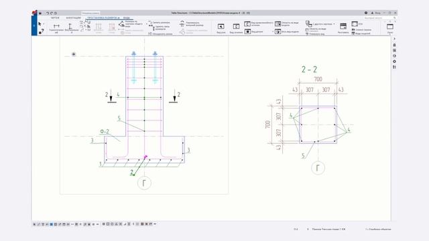Click the fourth icon in right side pane
The width and height of the screenshot is (429, 241).
click(394, 56)
